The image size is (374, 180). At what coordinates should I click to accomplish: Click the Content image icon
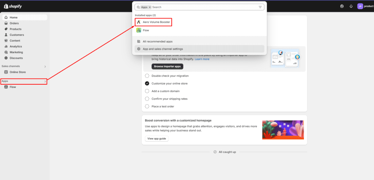[6, 41]
